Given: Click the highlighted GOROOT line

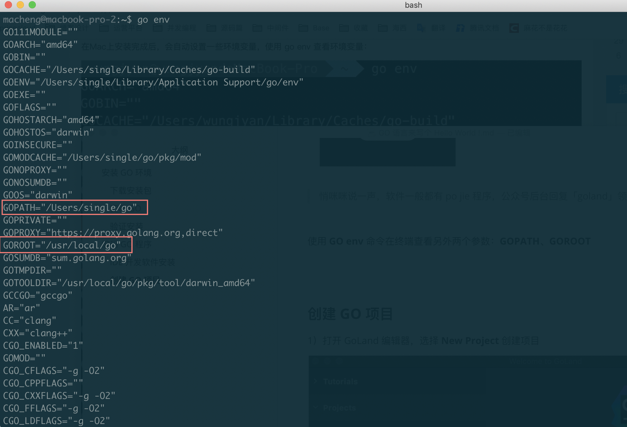Looking at the screenshot, I should tap(62, 245).
